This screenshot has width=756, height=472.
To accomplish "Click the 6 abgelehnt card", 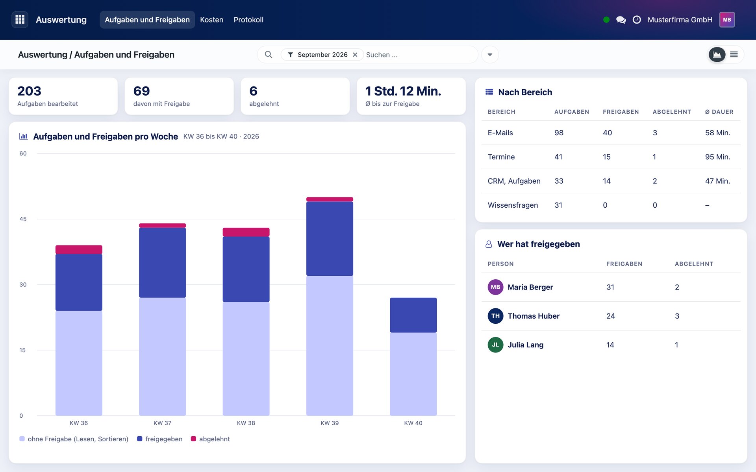I will click(x=295, y=96).
